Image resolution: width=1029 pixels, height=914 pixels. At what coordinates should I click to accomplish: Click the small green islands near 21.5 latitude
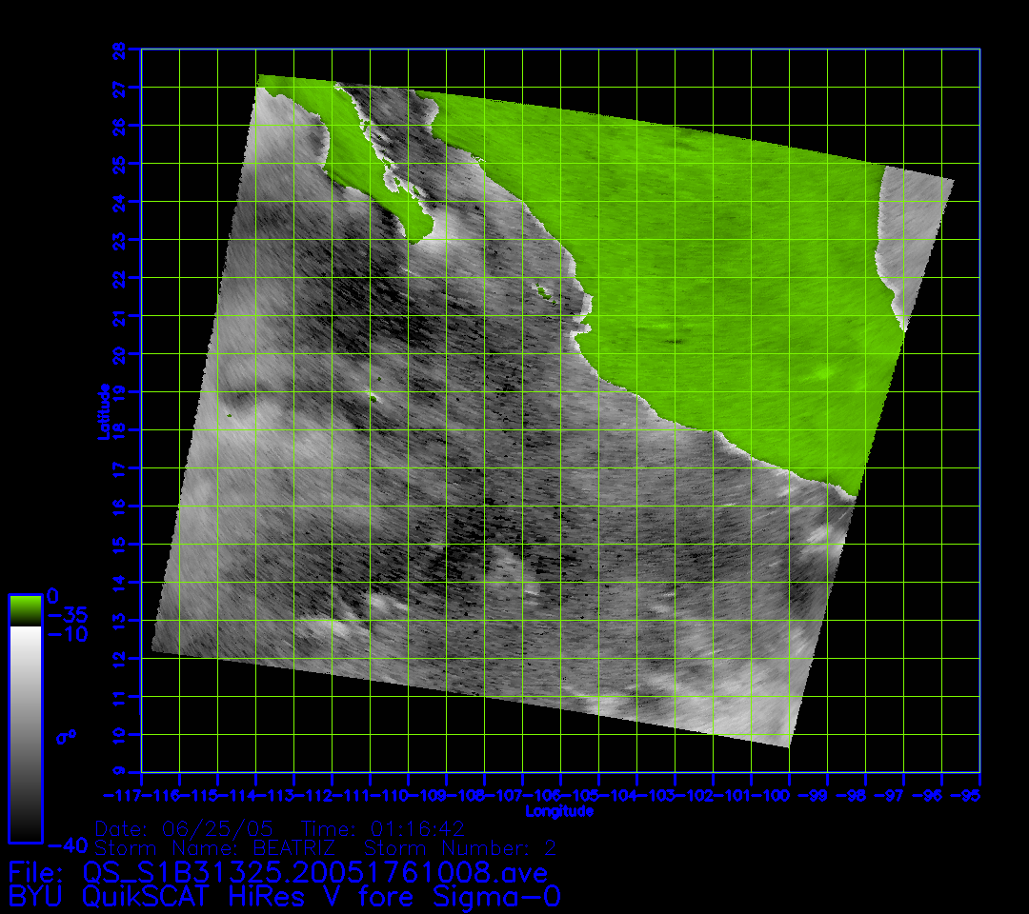tap(546, 294)
